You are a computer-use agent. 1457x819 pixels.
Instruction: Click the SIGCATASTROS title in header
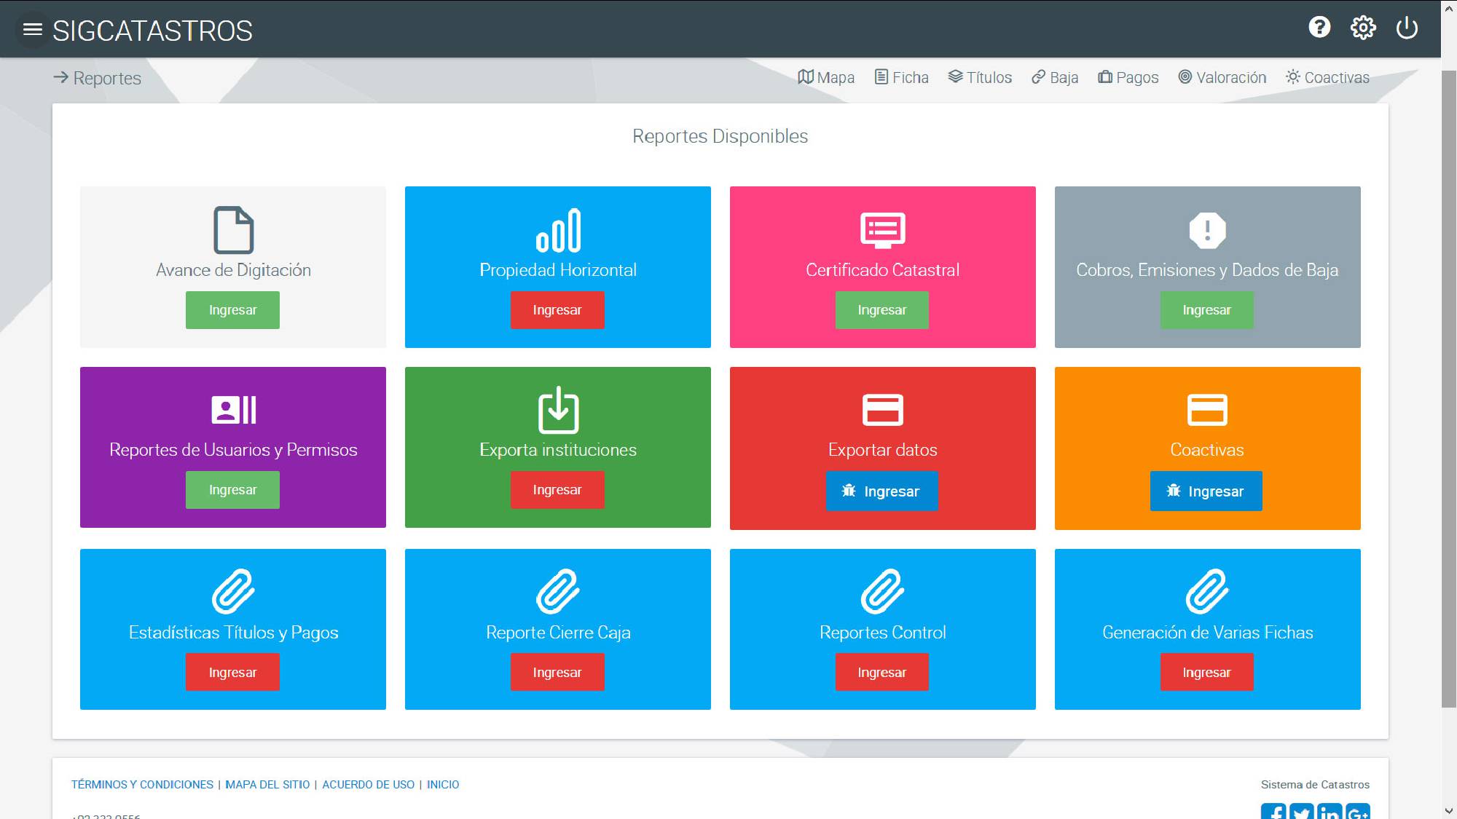[152, 31]
